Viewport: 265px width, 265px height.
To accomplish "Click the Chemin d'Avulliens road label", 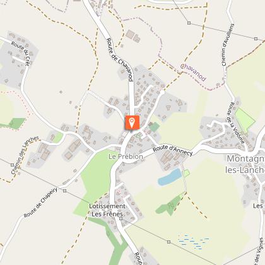I will (228, 45).
